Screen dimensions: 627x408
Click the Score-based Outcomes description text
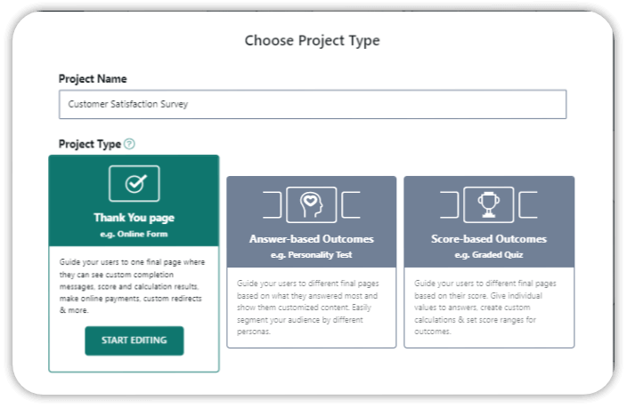(x=485, y=308)
